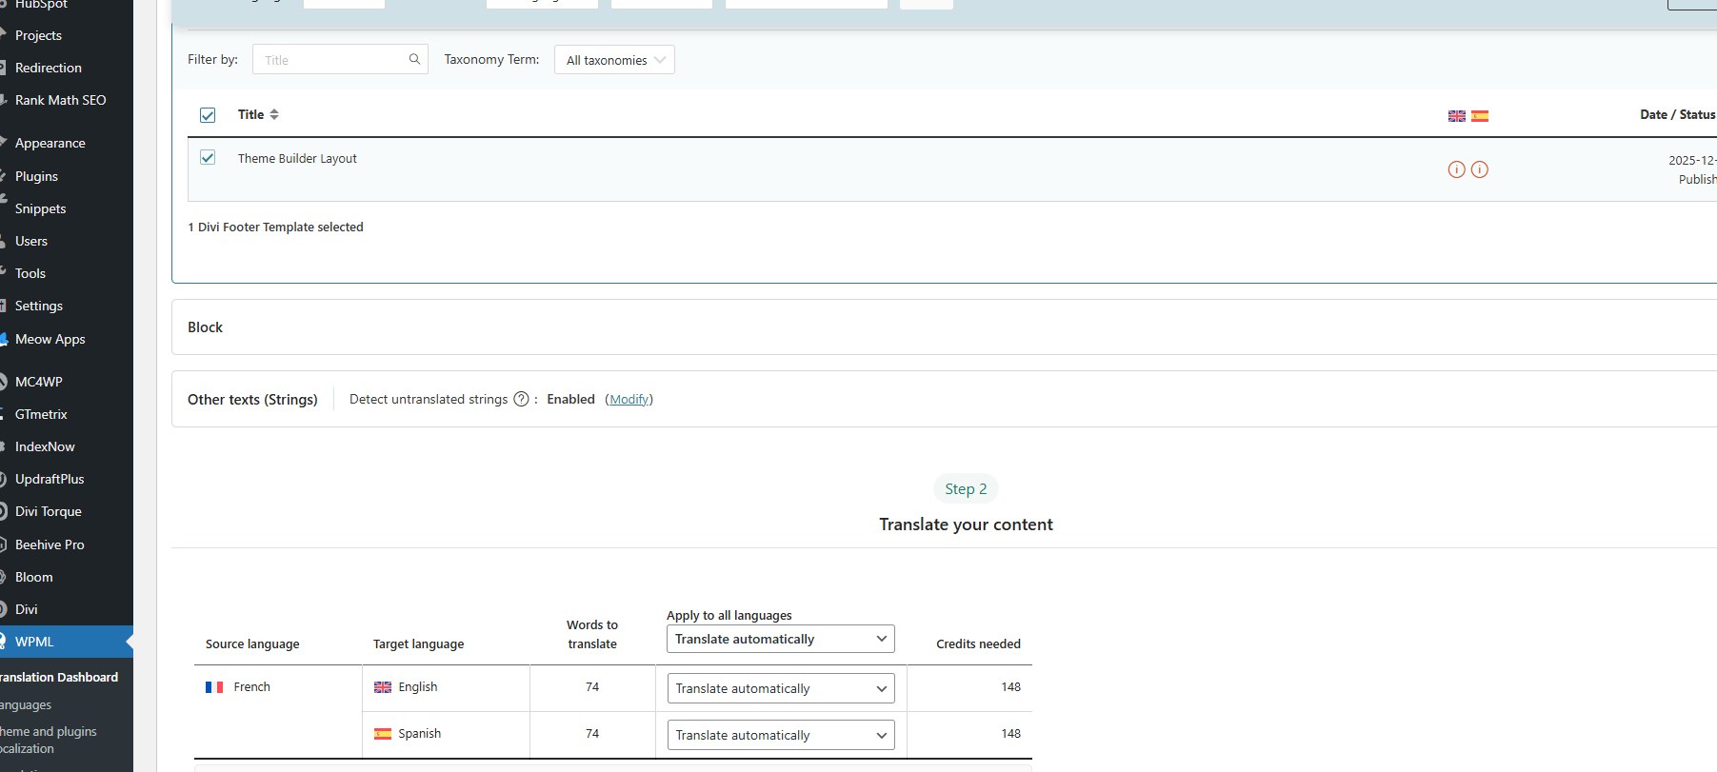Click the English translation status icon for Theme Builder Layout
This screenshot has height=772, width=1717.
tap(1456, 169)
